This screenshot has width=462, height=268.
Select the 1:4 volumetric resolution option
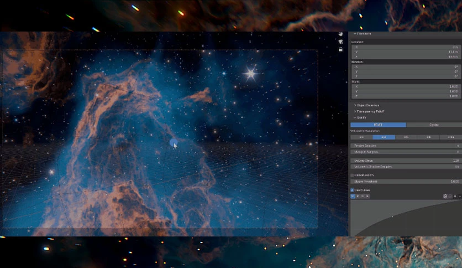tap(406, 137)
